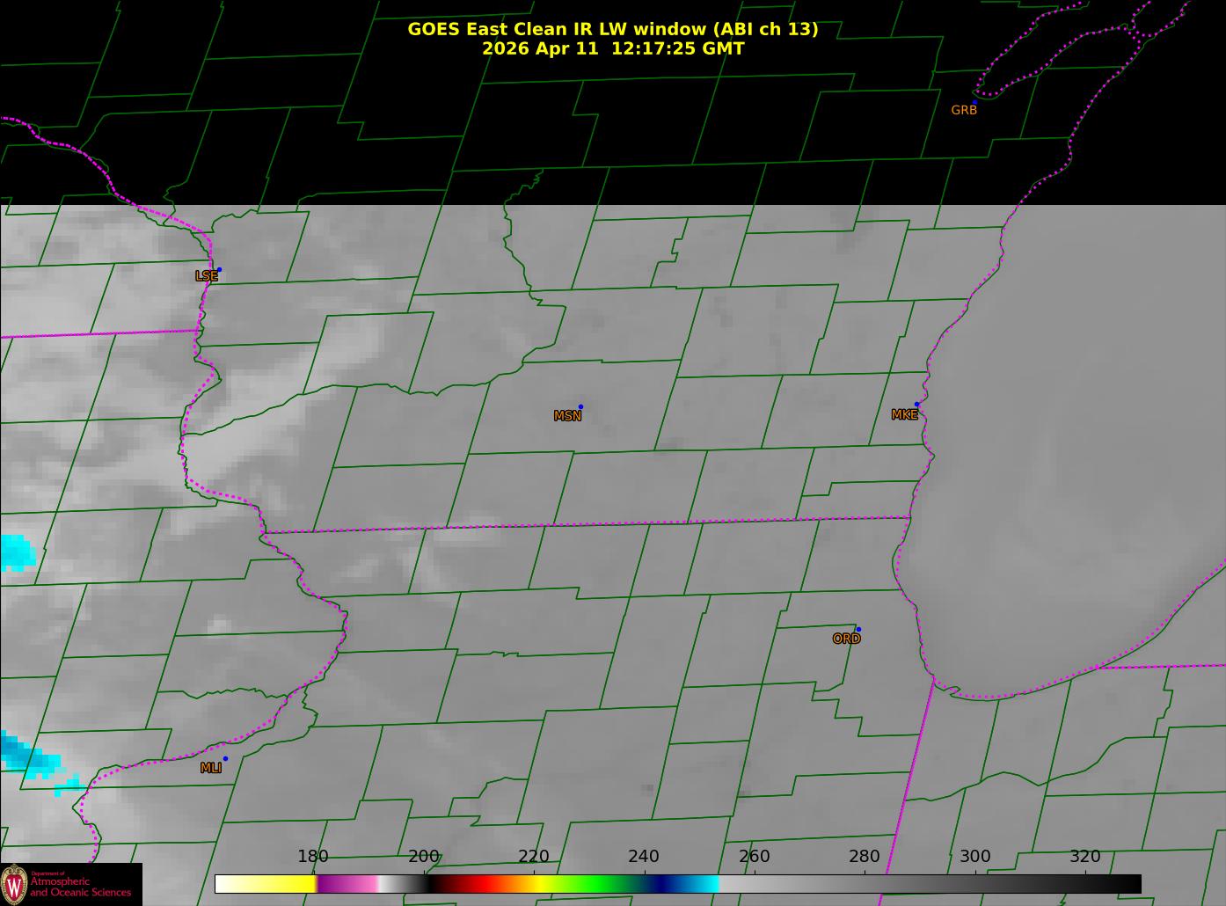The image size is (1226, 906).
Task: Select the Atmospheric and Oceanic Sciences text
Action: [81, 887]
